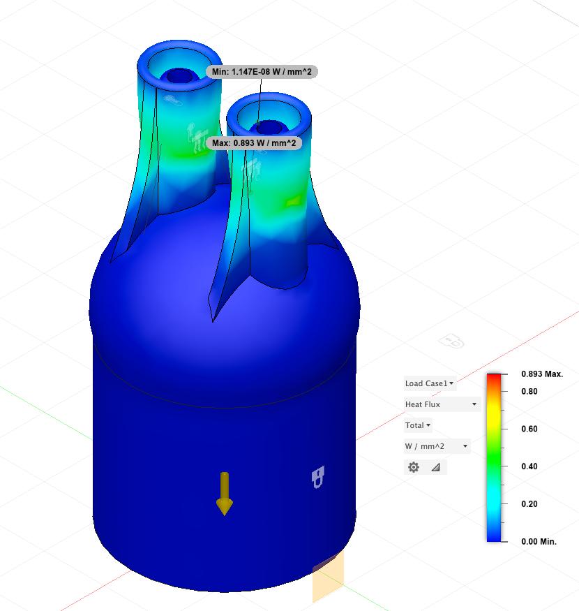Click the green middle of legend bar
Image resolution: width=579 pixels, height=611 pixels.
tap(494, 457)
